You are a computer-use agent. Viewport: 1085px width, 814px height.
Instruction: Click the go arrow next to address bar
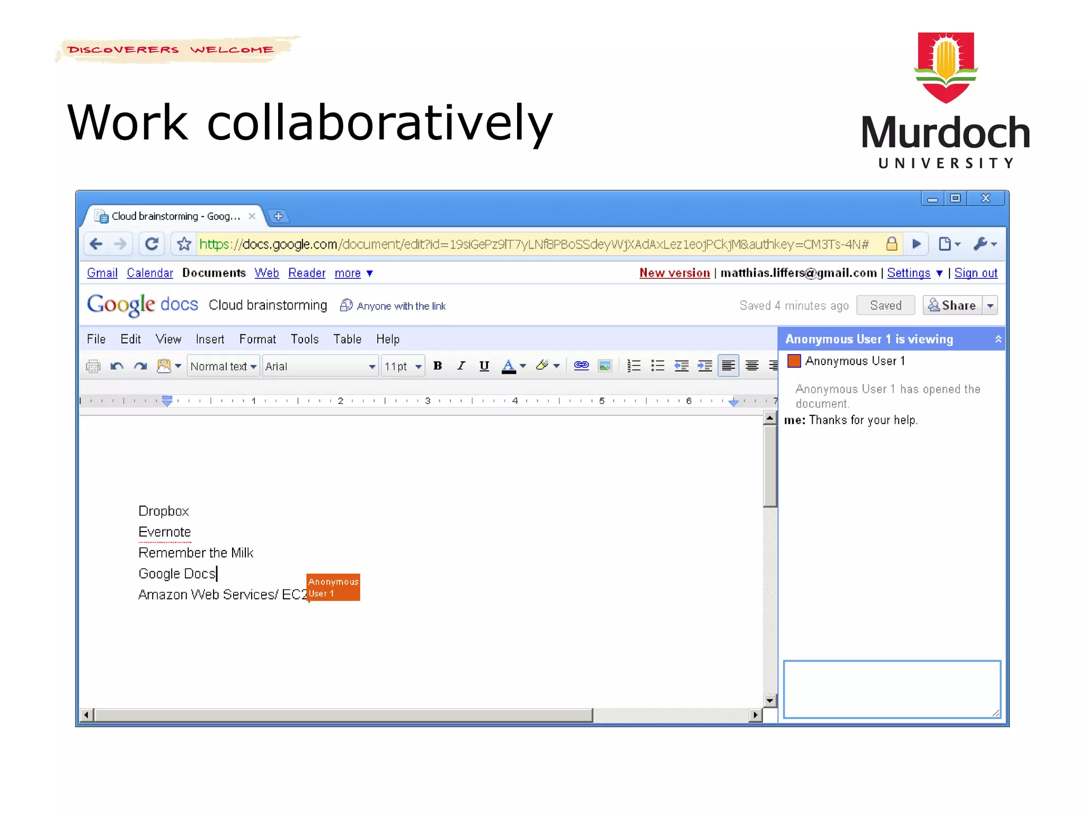[917, 244]
